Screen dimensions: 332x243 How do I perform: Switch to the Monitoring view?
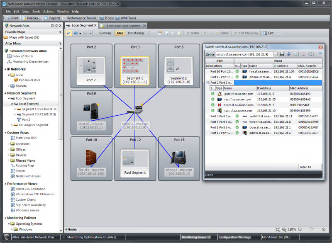136,33
